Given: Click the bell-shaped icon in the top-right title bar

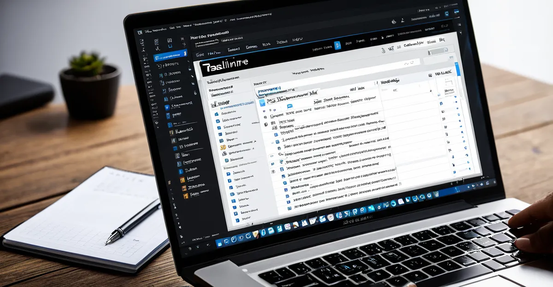Looking at the screenshot, I should point(393,21).
